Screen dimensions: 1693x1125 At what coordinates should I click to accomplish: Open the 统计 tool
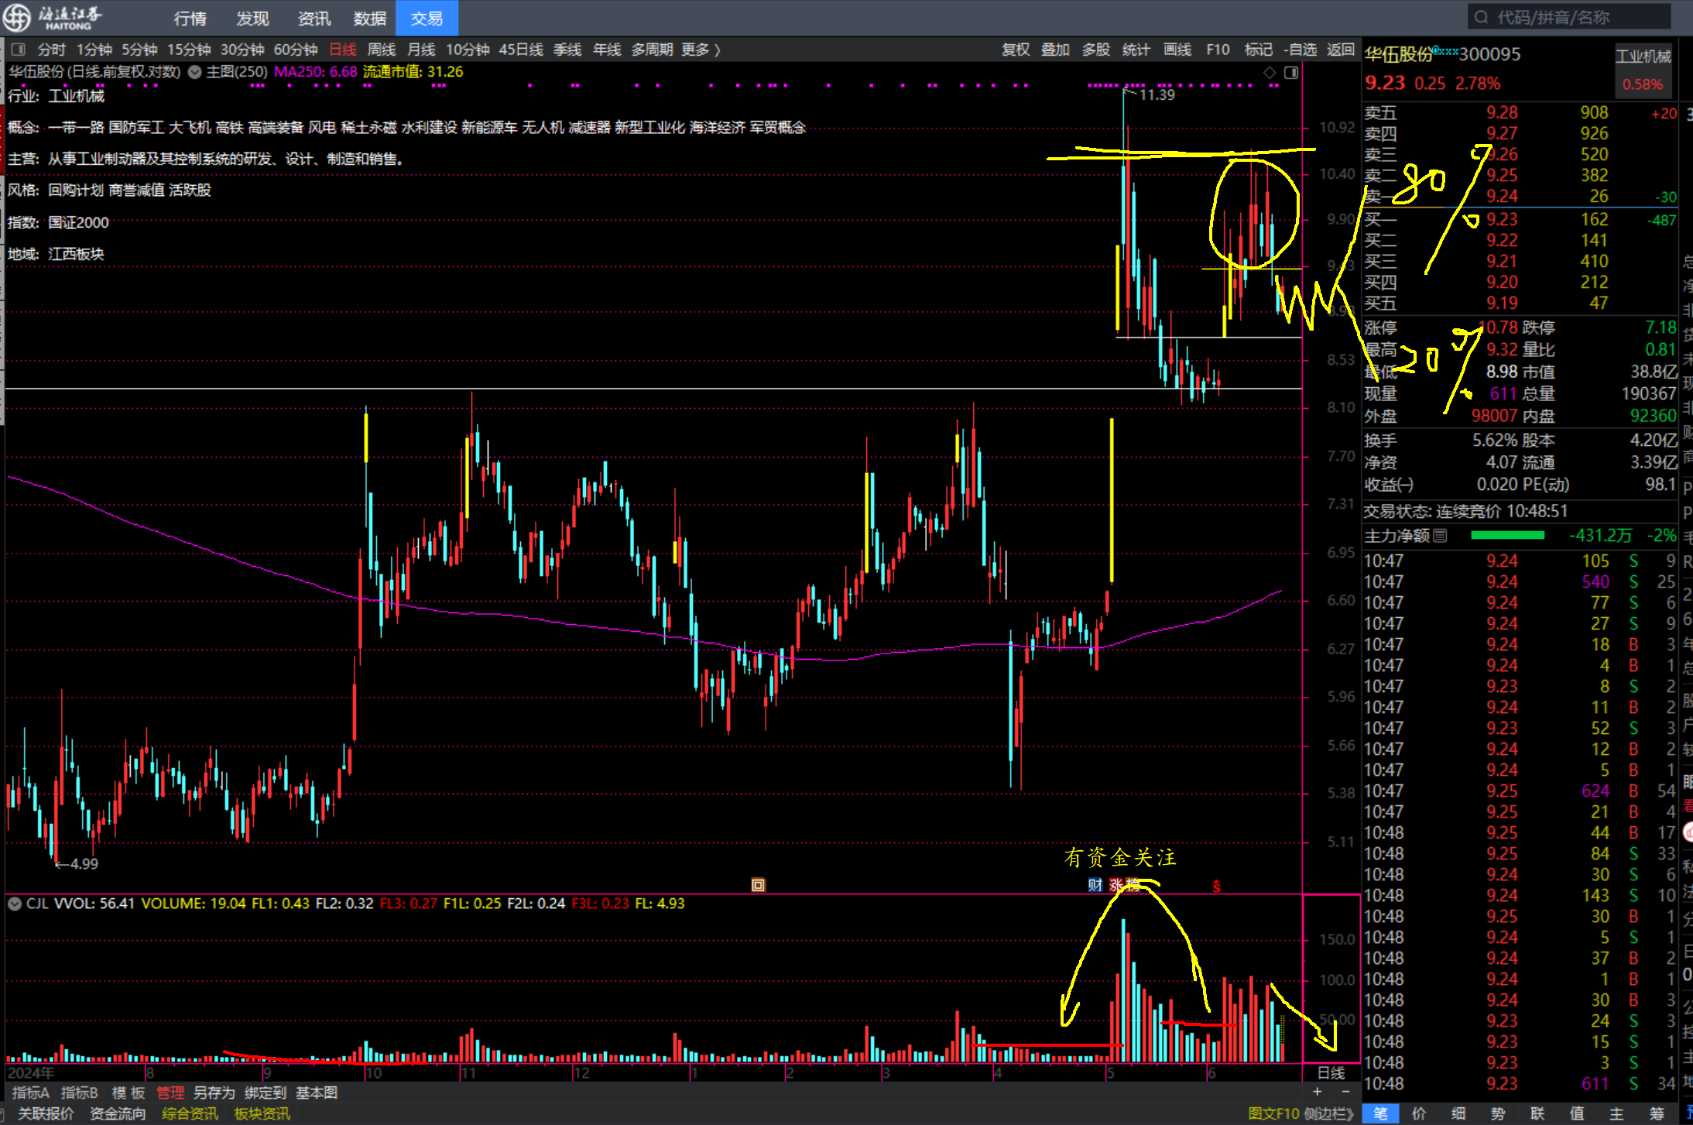tap(1136, 50)
